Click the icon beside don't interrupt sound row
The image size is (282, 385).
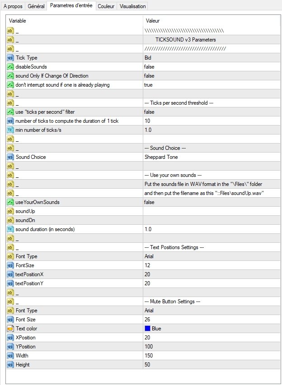(10, 85)
